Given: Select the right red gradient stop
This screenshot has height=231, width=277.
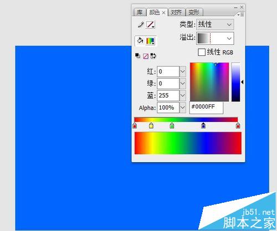Looking at the screenshot, I should coord(238,126).
